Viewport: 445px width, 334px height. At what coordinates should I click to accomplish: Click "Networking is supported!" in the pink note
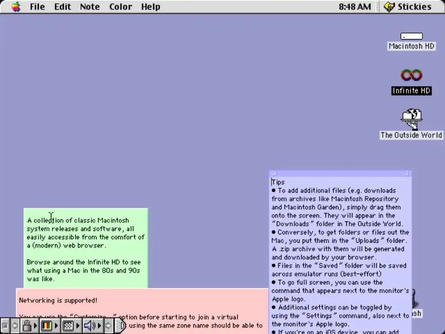point(58,301)
